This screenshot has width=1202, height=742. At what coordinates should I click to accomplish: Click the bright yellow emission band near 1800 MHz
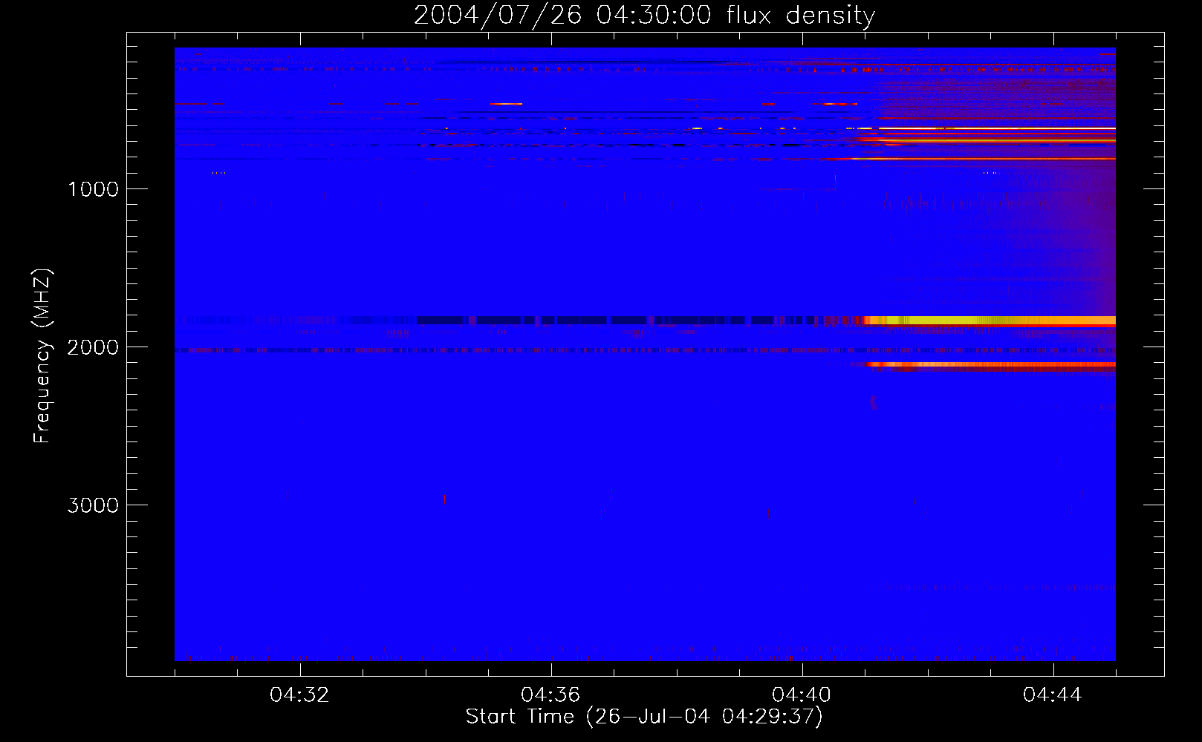coord(990,321)
